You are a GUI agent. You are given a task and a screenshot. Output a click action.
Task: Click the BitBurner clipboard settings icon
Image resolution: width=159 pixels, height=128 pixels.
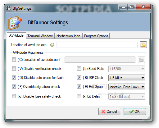(15, 23)
